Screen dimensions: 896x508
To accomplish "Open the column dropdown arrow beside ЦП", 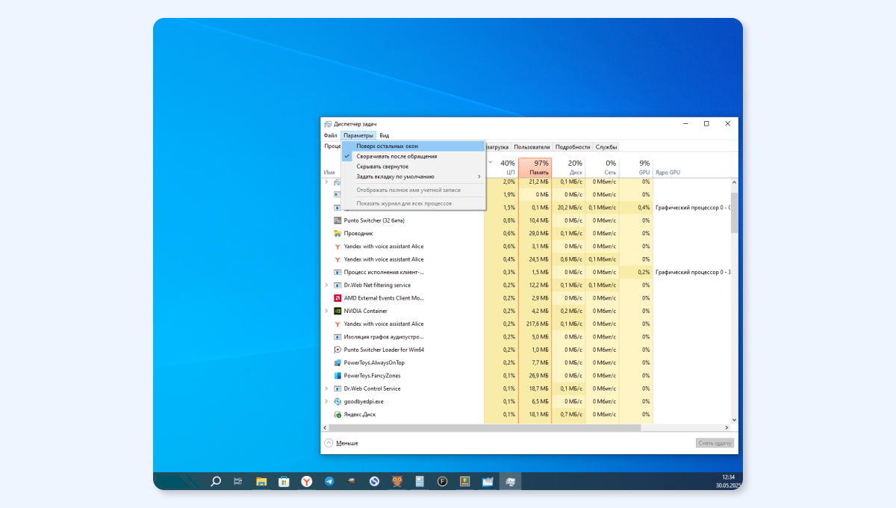I will click(x=491, y=162).
